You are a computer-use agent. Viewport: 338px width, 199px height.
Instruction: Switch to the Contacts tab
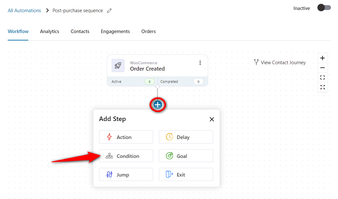[x=80, y=31]
